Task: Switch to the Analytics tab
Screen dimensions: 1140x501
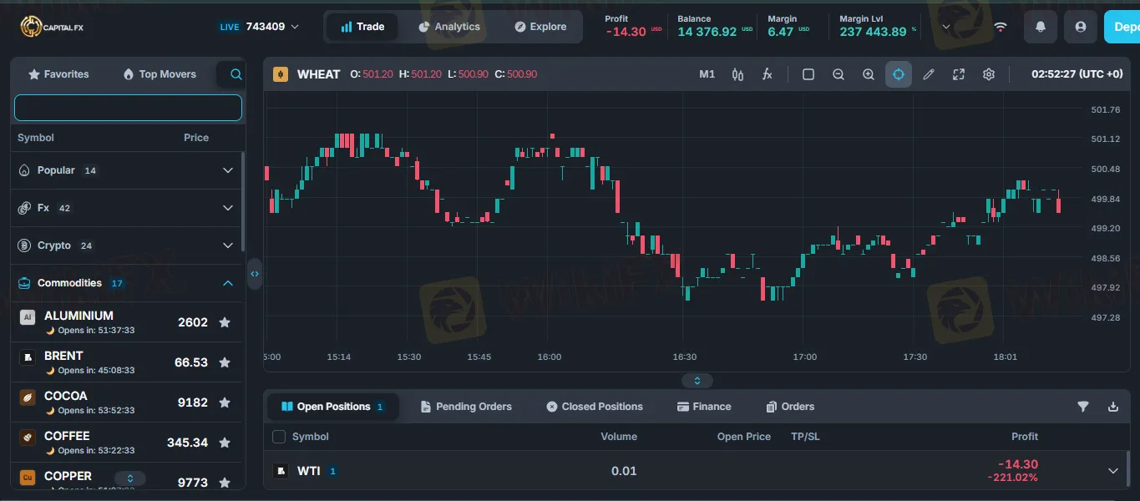Action: (x=449, y=27)
